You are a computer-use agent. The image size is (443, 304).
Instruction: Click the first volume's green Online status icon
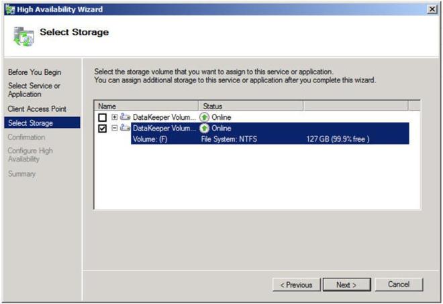tap(205, 117)
